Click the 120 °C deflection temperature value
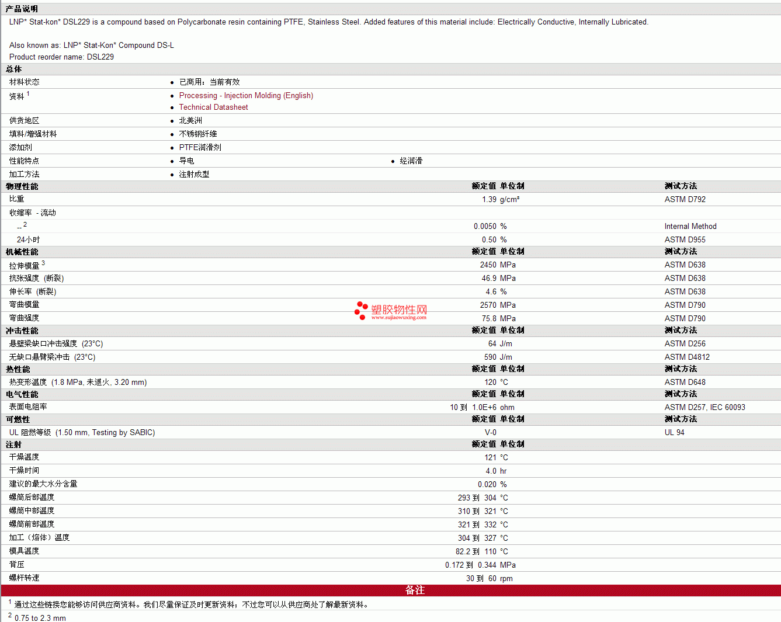The width and height of the screenshot is (781, 622). 496,383
